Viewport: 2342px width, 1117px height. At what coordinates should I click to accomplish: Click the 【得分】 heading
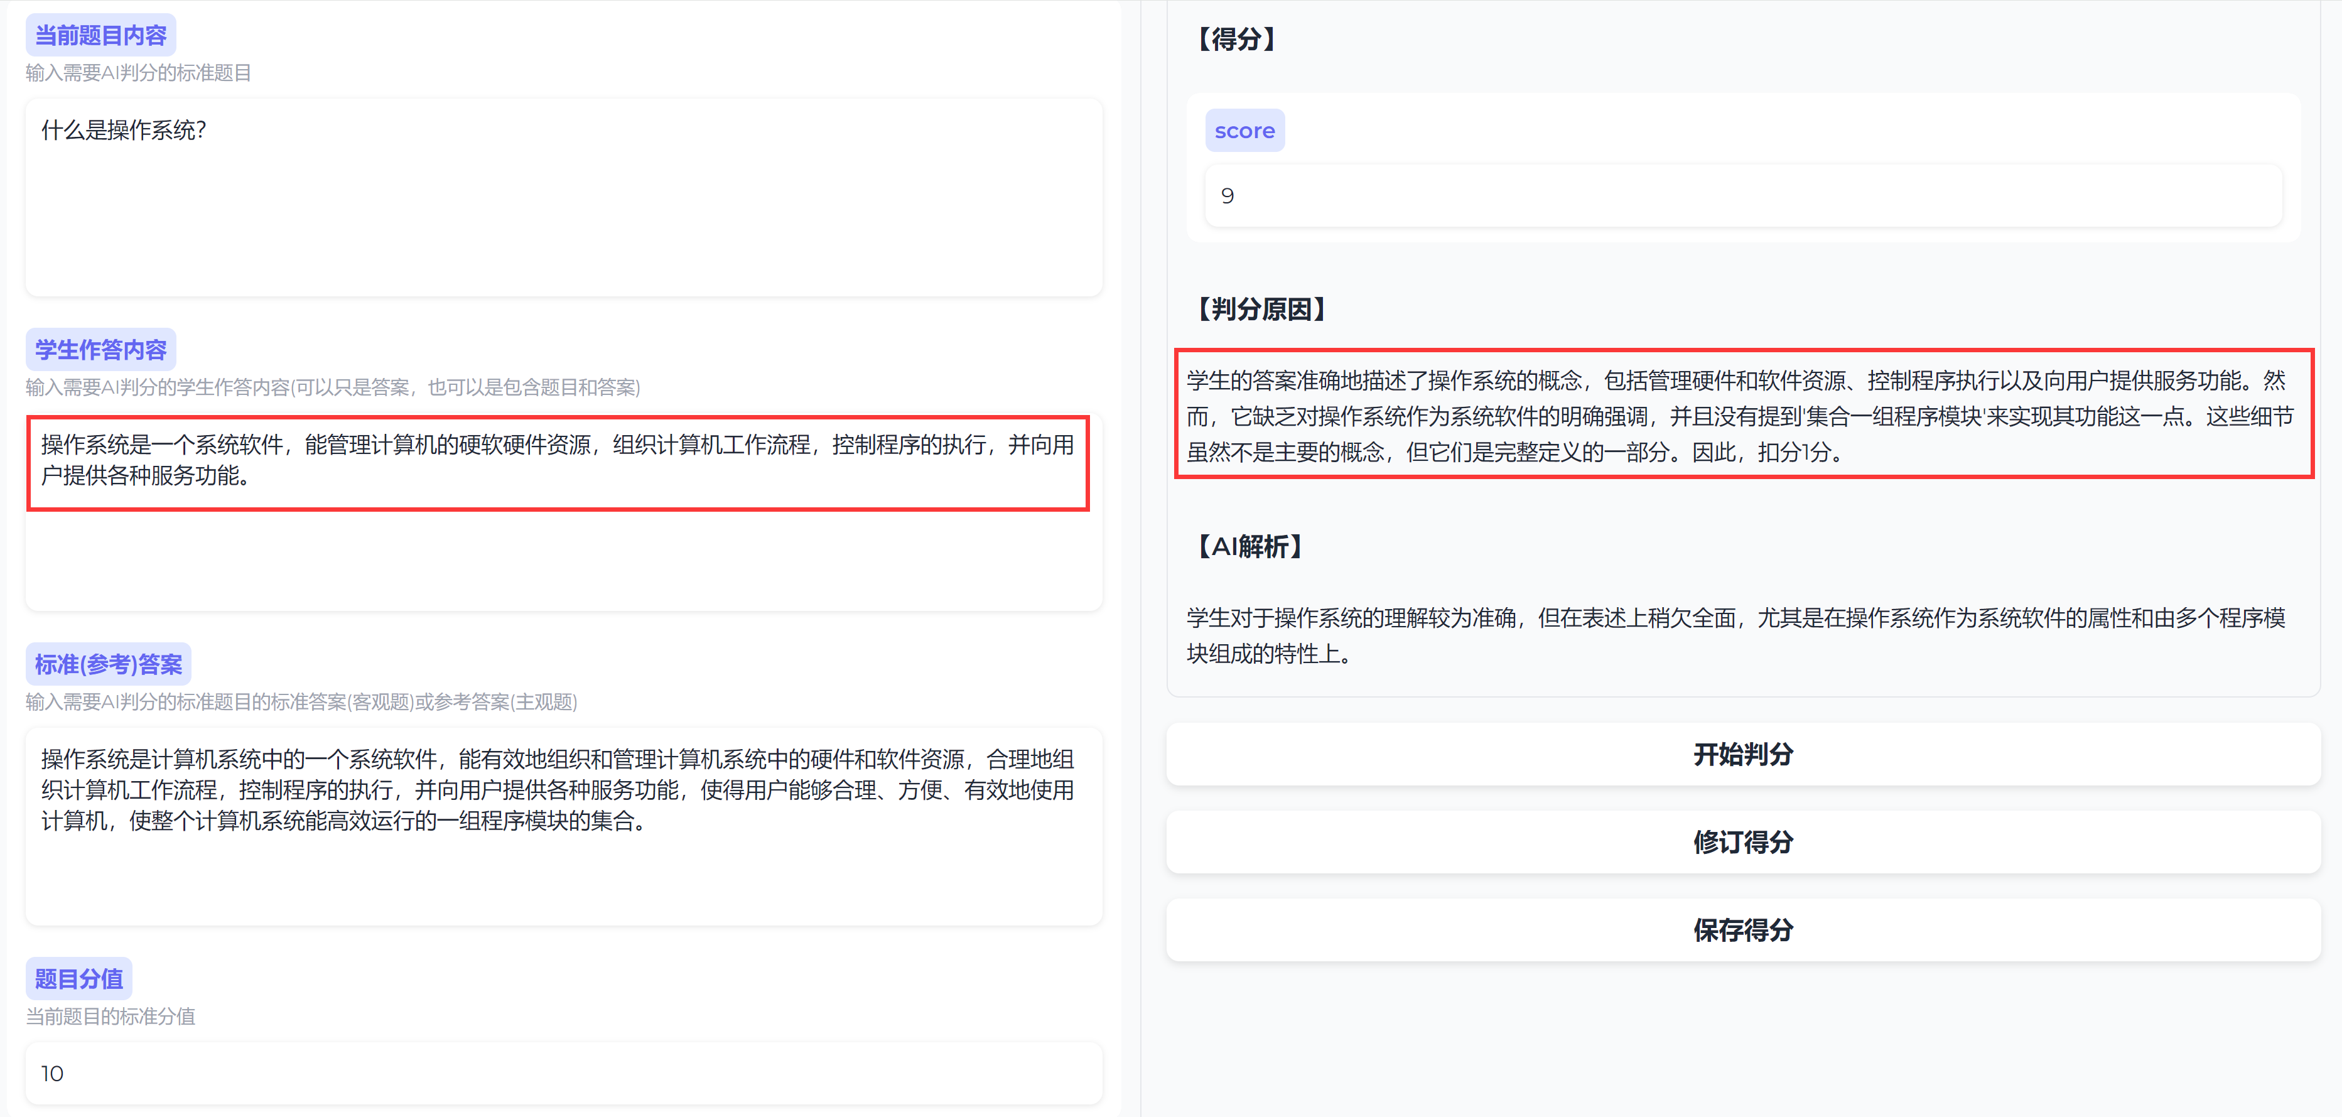pyautogui.click(x=1236, y=39)
